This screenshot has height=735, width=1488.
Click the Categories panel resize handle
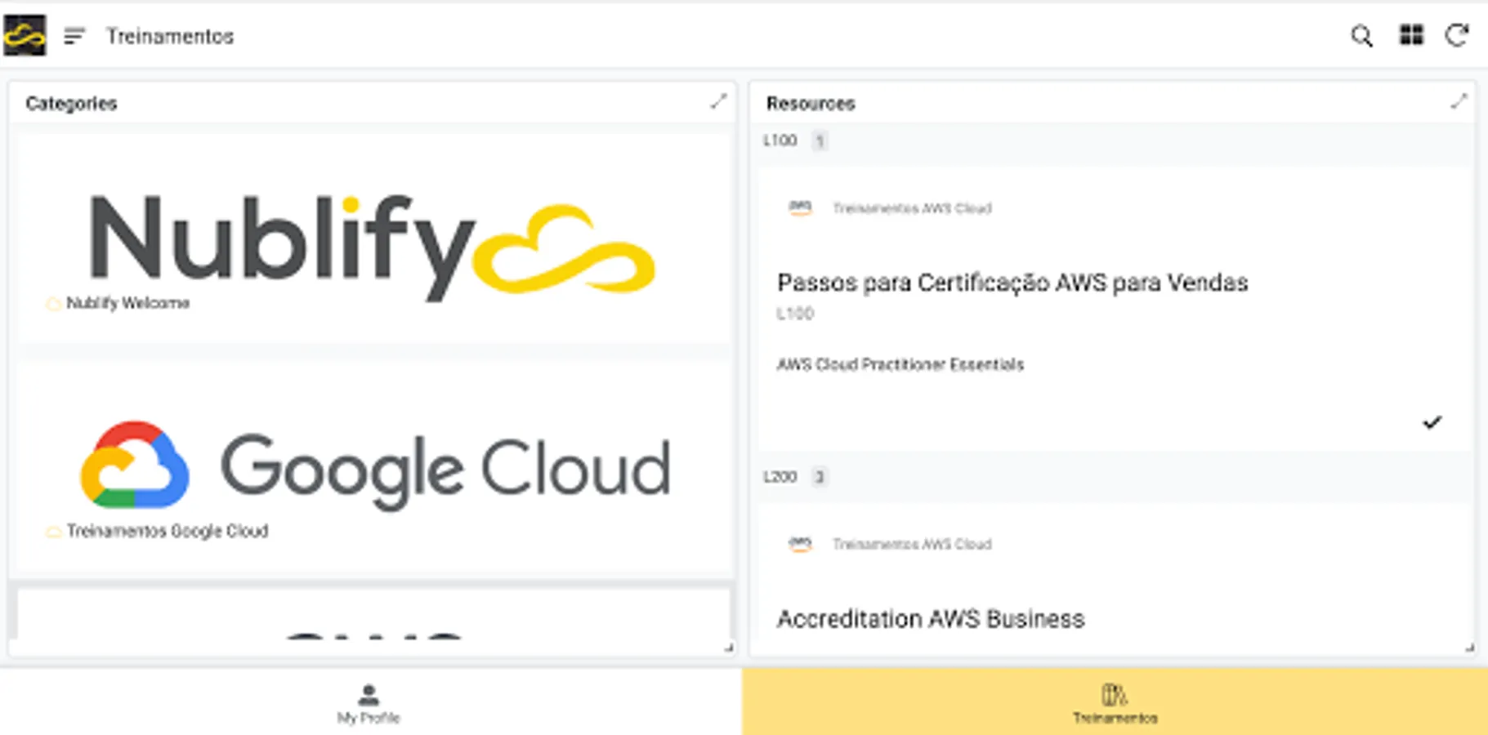click(x=728, y=648)
